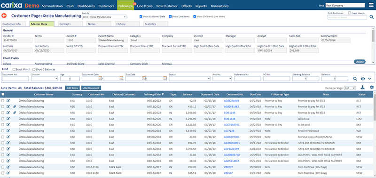
Task: Open the grid settings gear icon
Action: click(x=372, y=87)
